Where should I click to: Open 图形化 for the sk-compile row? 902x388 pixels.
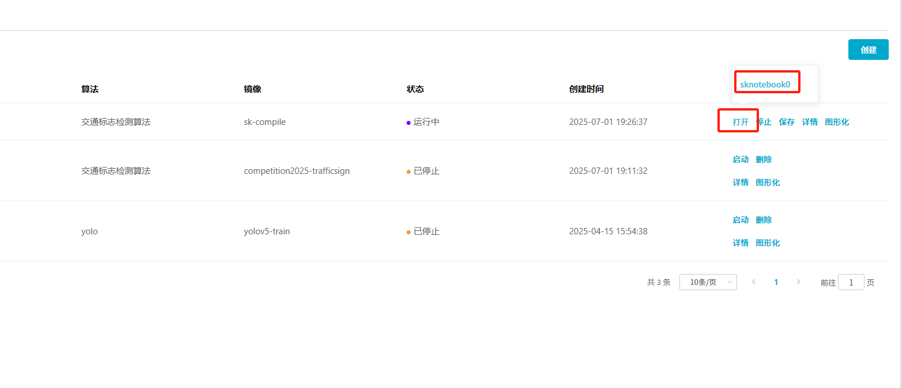tap(837, 122)
